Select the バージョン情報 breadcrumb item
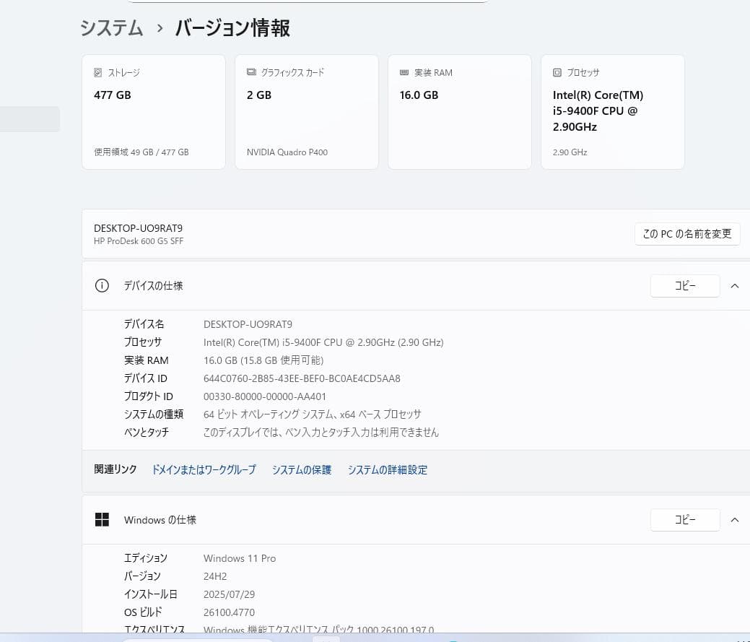 (232, 29)
